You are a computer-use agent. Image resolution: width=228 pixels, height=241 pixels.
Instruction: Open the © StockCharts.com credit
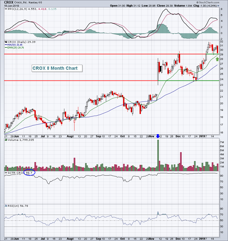point(208,2)
